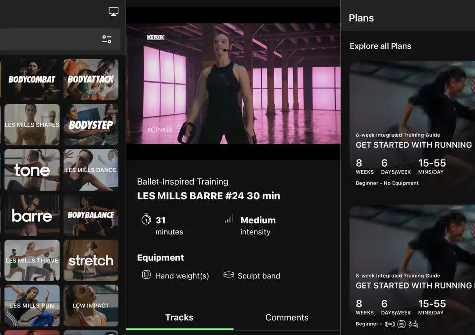Click the Hand weight(s) equipment icon

pyautogui.click(x=146, y=275)
